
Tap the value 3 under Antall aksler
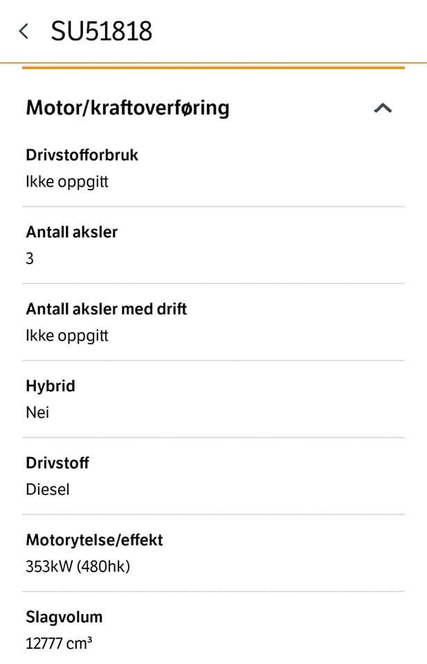click(30, 258)
